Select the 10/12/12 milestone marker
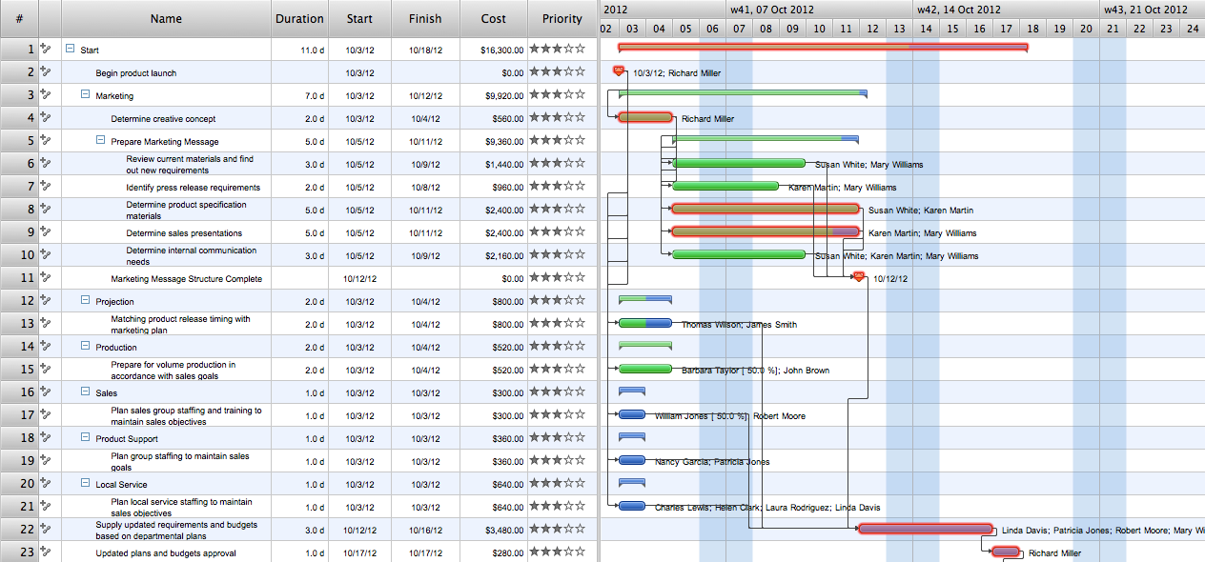Screen dimensions: 1205x562 click(858, 277)
